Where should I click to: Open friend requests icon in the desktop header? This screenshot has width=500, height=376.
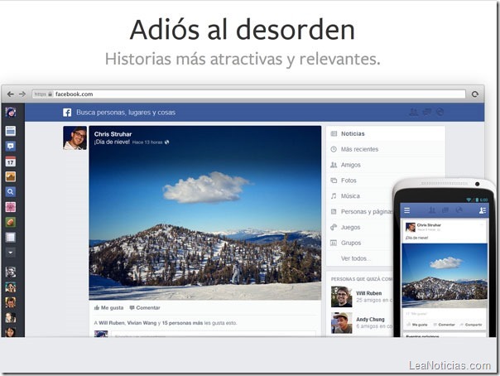(x=414, y=112)
